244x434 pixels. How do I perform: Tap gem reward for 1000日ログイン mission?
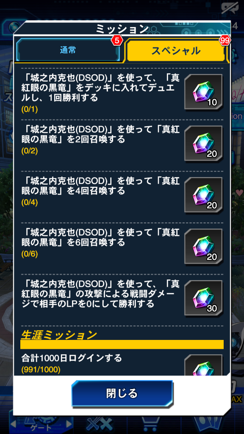[x=204, y=365]
